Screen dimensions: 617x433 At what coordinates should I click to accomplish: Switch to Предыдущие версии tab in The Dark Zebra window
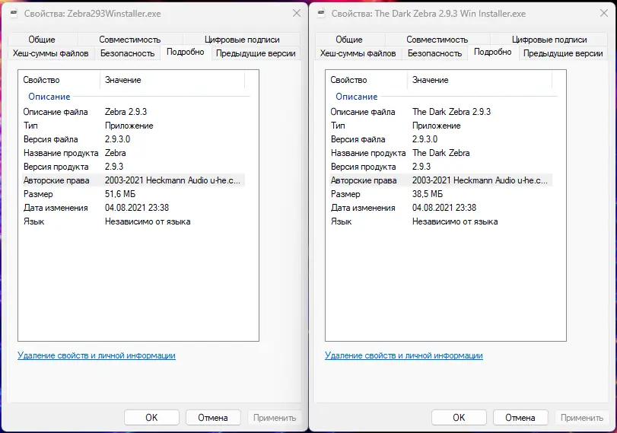click(x=563, y=53)
